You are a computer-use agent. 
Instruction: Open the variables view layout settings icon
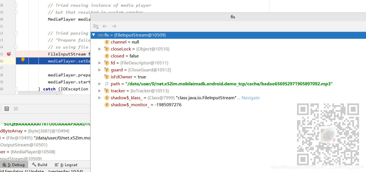coord(16,109)
